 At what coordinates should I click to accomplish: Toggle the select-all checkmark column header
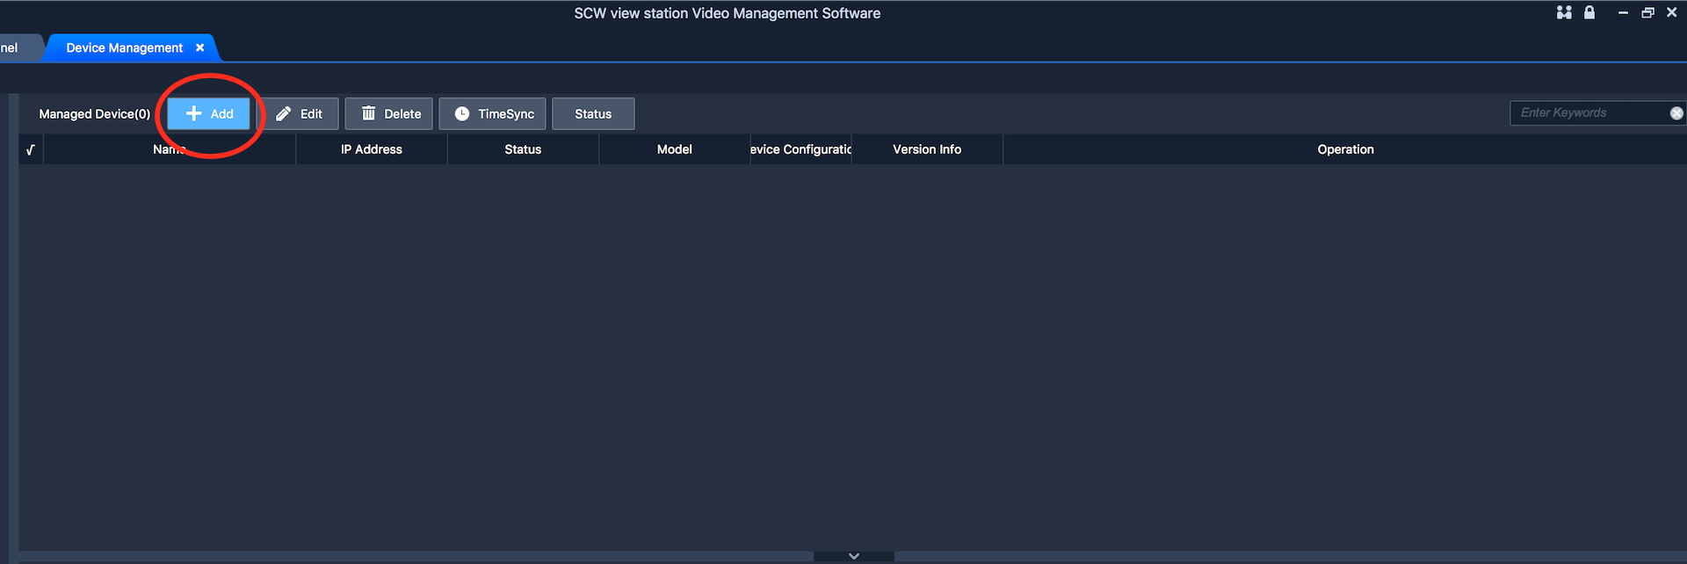click(x=31, y=149)
